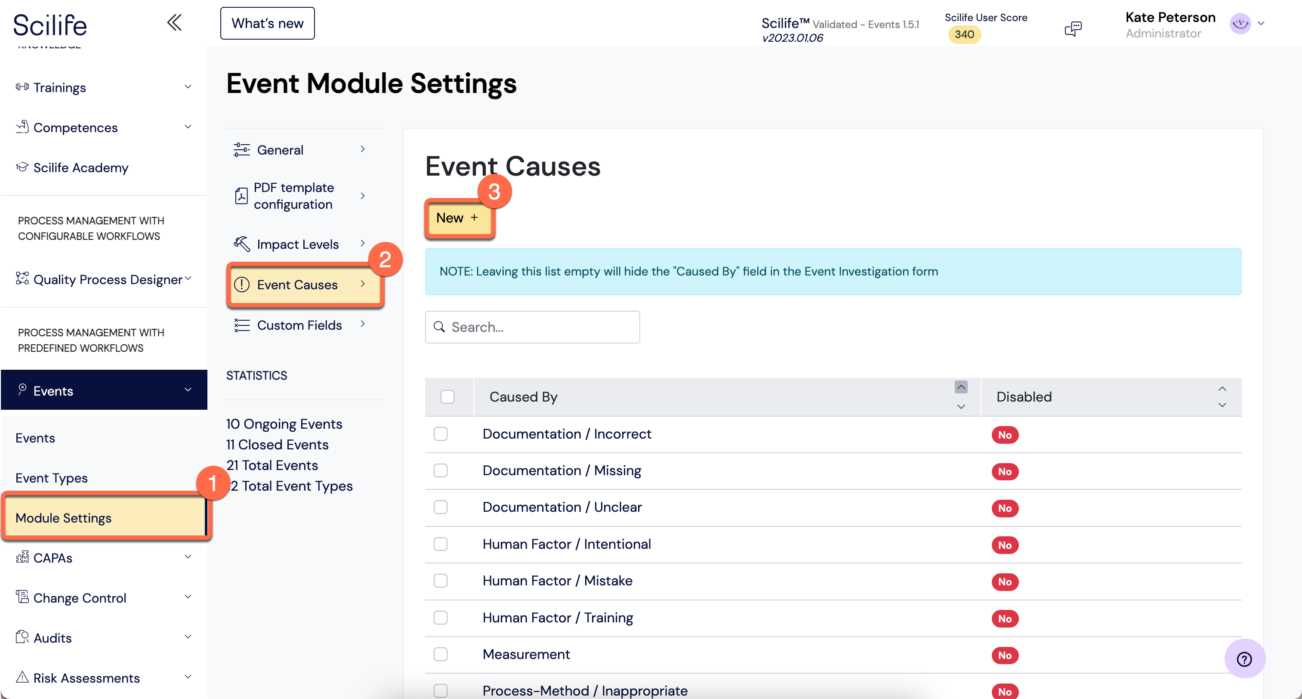
Task: Toggle the select-all checkbox in table header
Action: pos(447,396)
